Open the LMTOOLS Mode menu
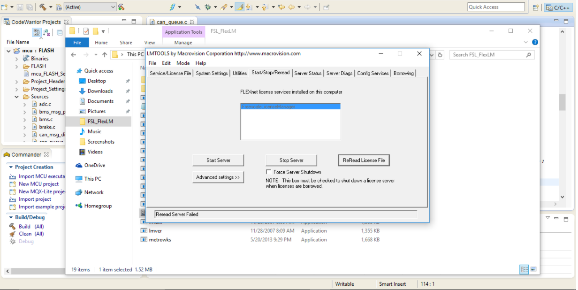Screen dimensions: 578x290 tap(183, 63)
